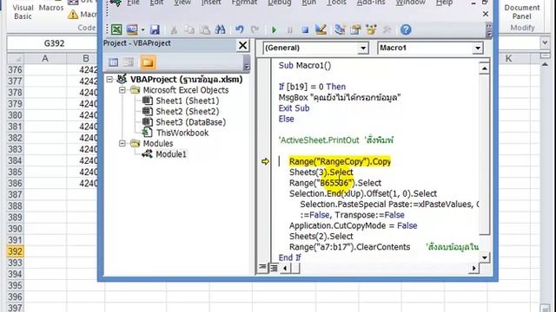Open the Run menu

pyautogui.click(x=309, y=3)
